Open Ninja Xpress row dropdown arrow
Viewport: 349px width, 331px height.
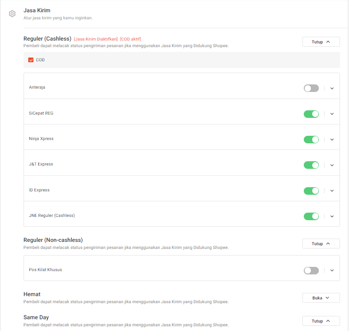click(332, 140)
